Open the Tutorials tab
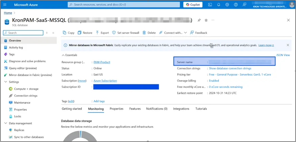296x142 pixels. pyautogui.click(x=201, y=109)
